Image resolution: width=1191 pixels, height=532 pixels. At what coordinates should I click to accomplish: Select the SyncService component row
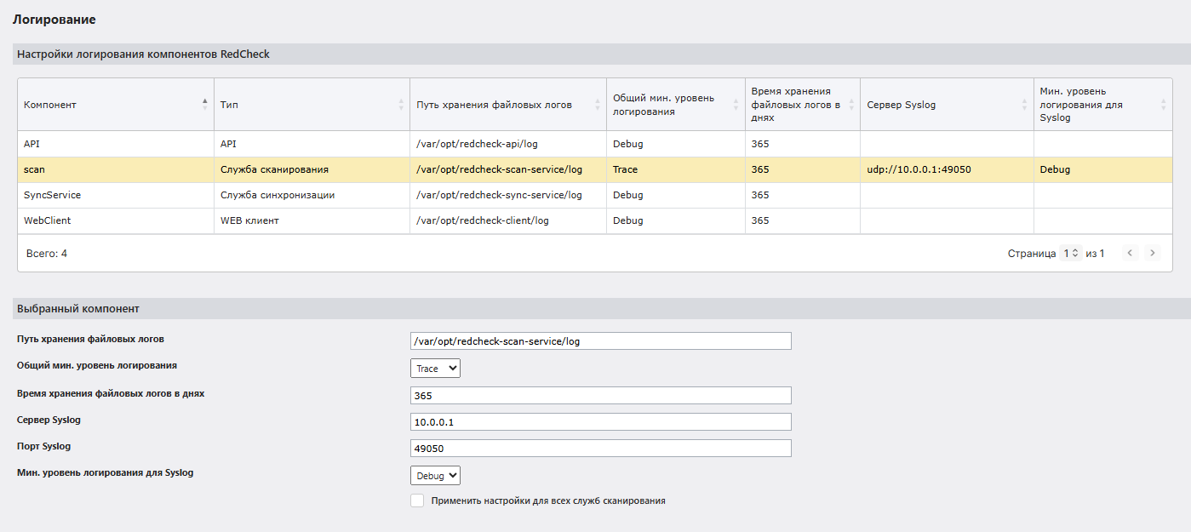595,195
